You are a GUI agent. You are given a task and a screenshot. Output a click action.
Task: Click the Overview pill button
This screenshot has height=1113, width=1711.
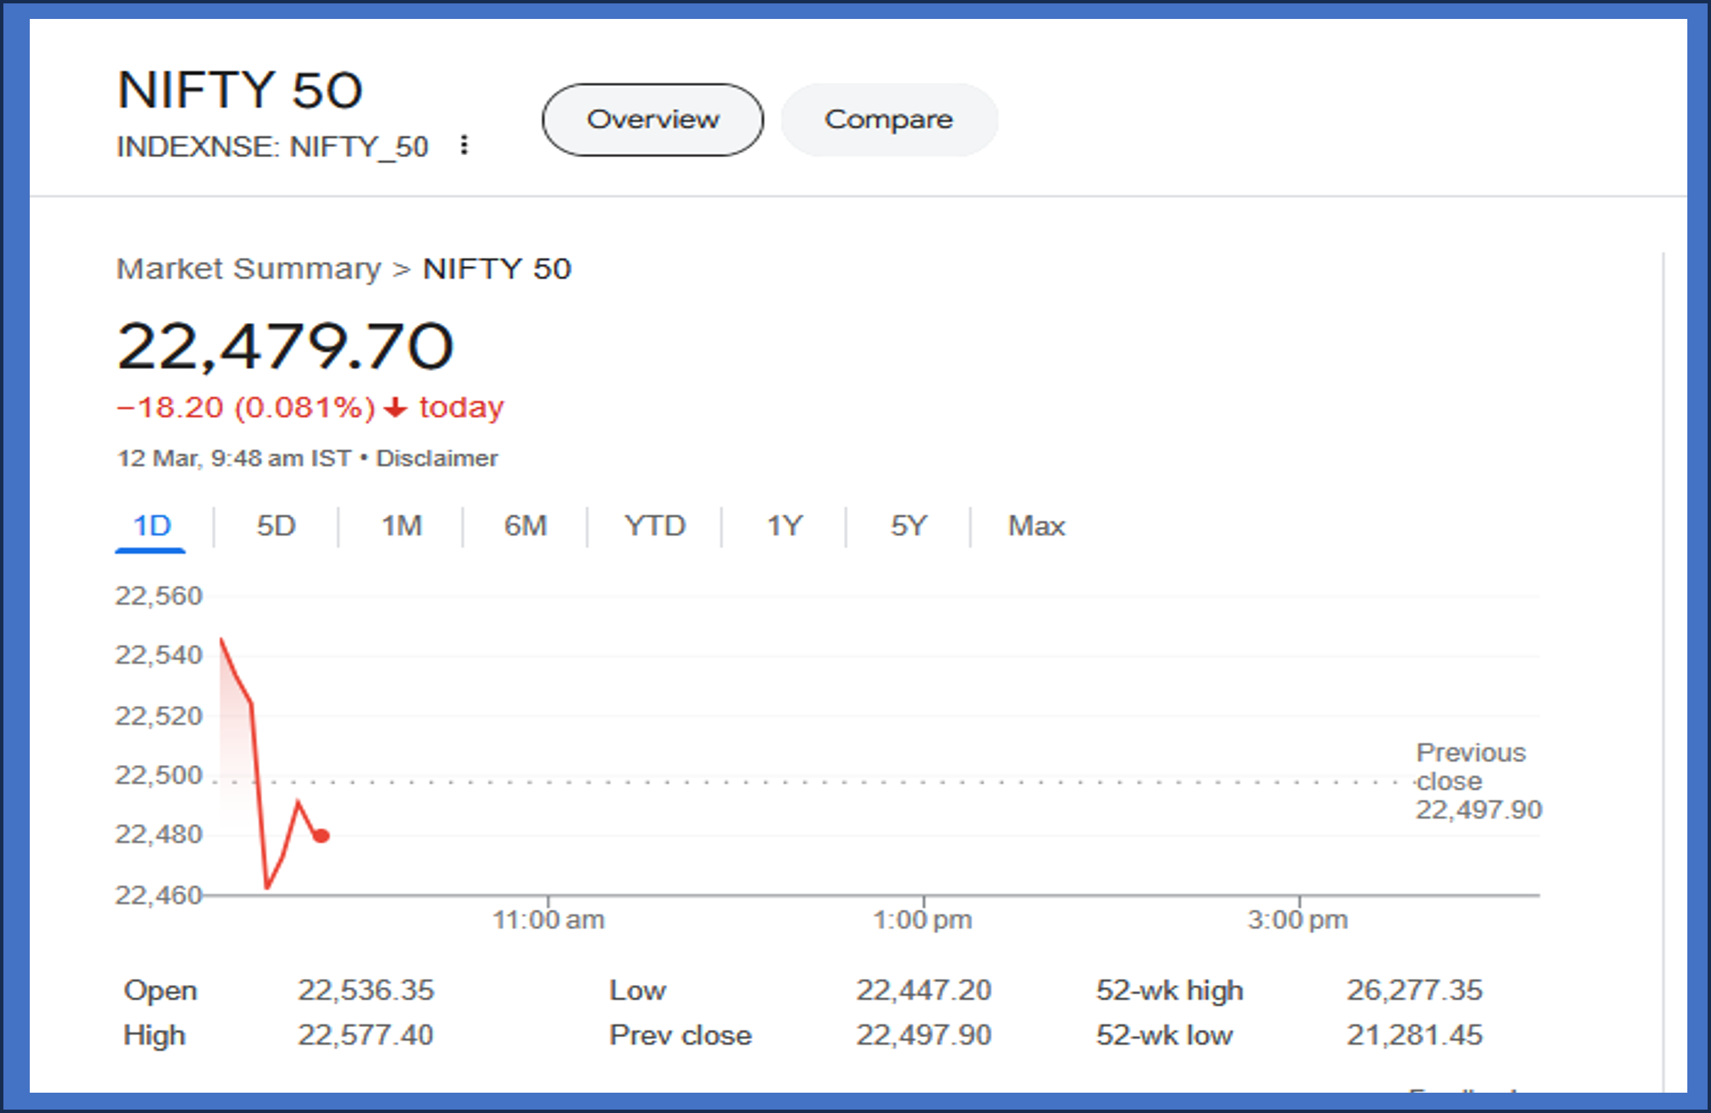[x=652, y=119]
